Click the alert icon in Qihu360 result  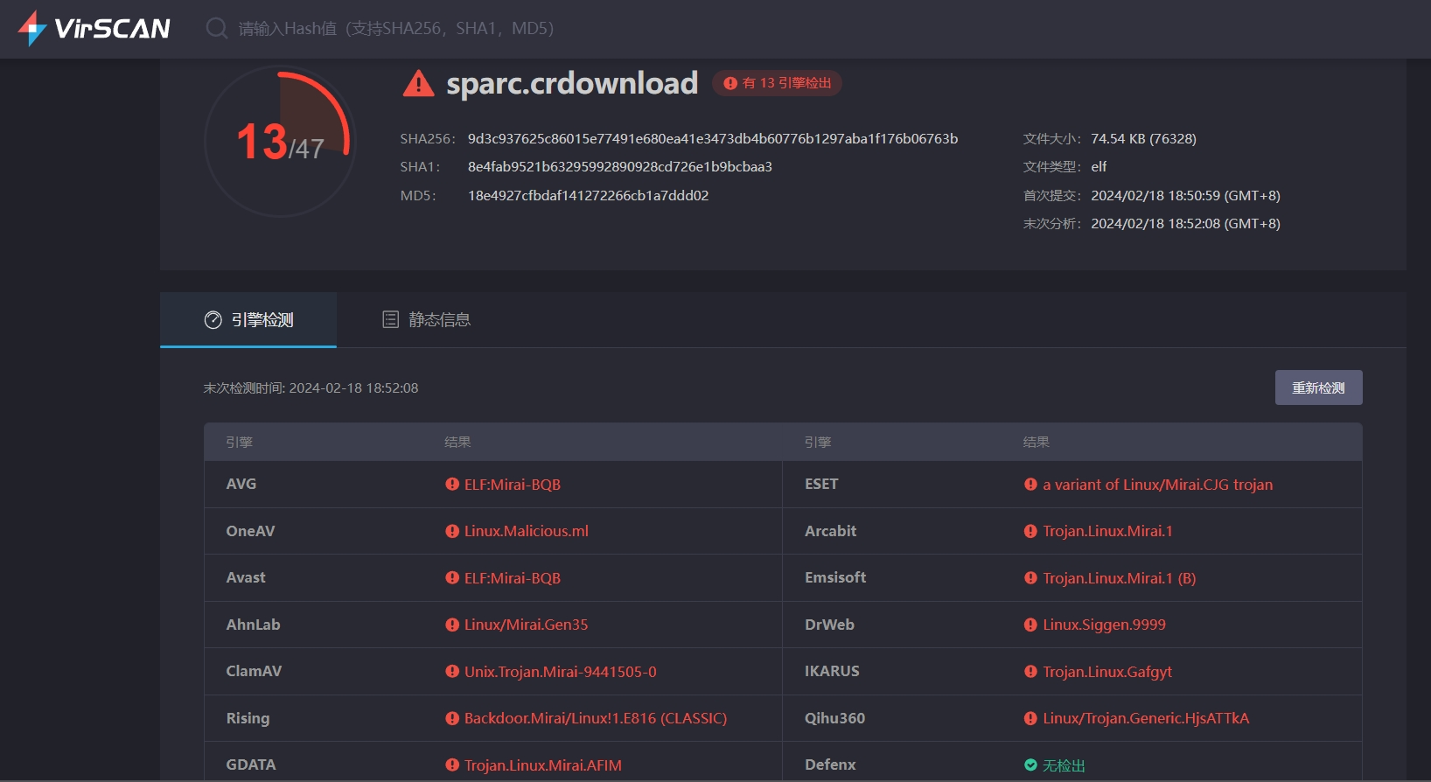click(x=1030, y=718)
